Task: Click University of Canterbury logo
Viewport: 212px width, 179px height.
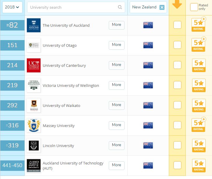Action: pos(34,65)
